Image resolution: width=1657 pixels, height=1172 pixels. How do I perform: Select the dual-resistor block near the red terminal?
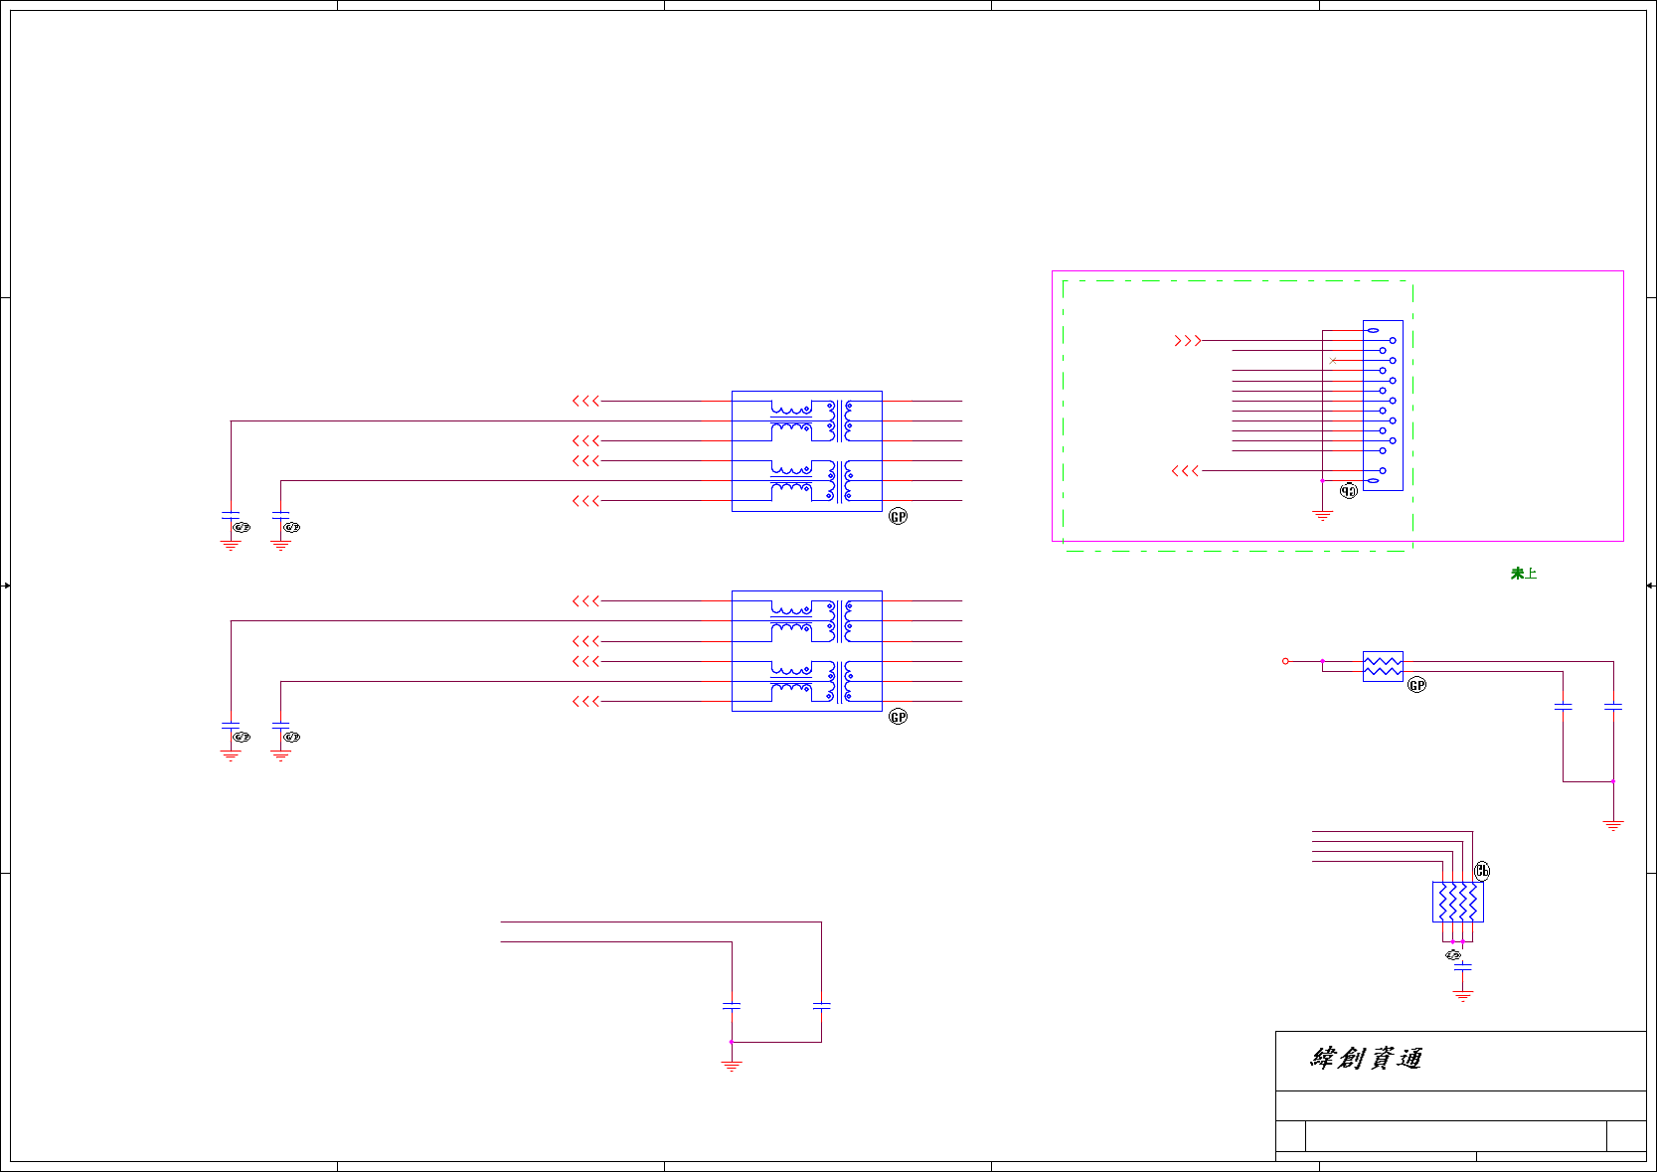[1383, 666]
